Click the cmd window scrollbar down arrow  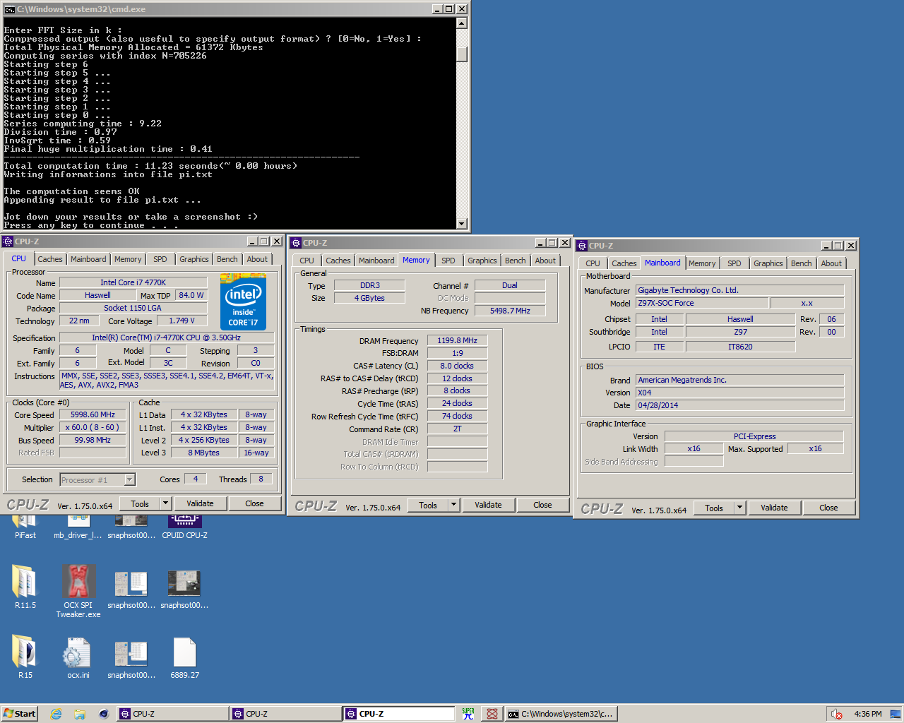click(x=462, y=224)
